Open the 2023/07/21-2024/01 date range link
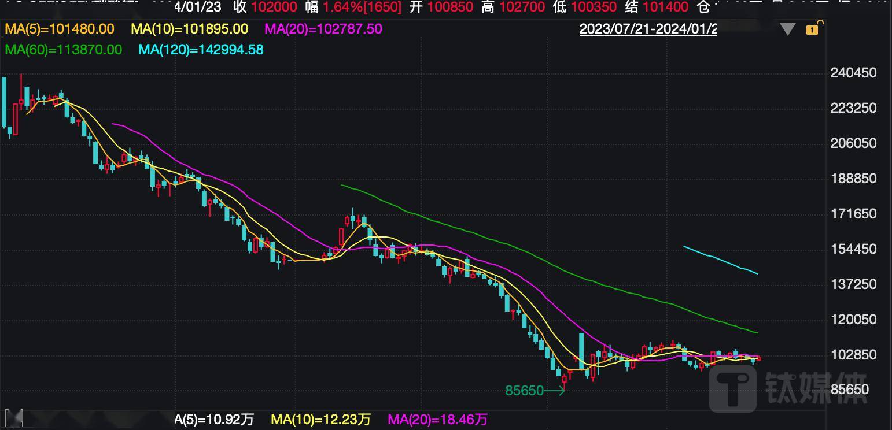Image resolution: width=892 pixels, height=430 pixels. point(648,29)
